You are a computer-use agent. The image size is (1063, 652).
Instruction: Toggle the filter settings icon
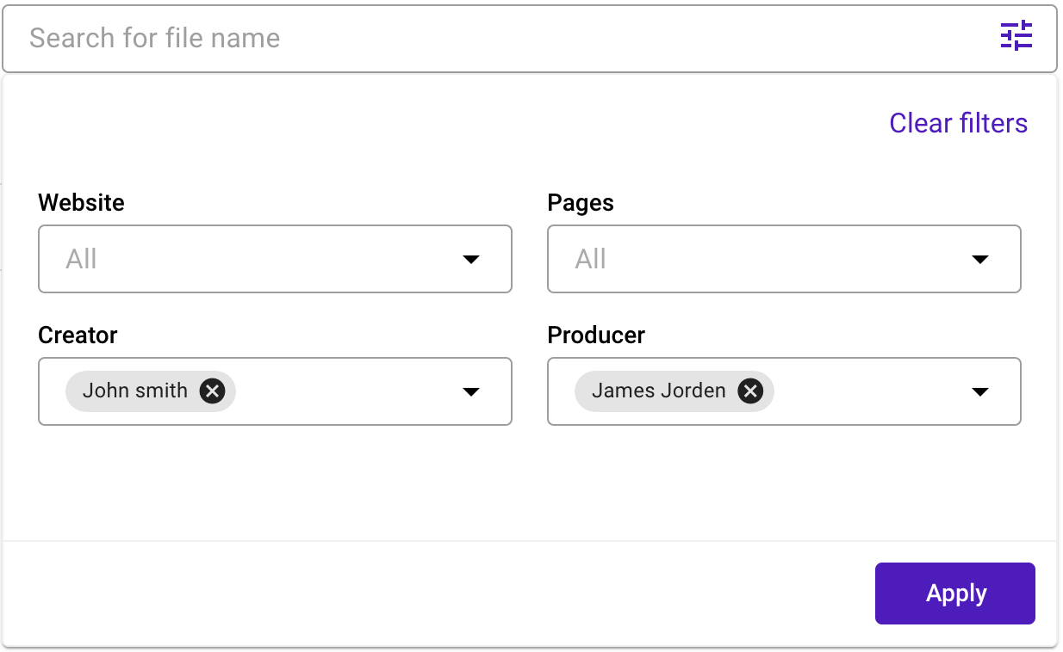tap(1016, 37)
